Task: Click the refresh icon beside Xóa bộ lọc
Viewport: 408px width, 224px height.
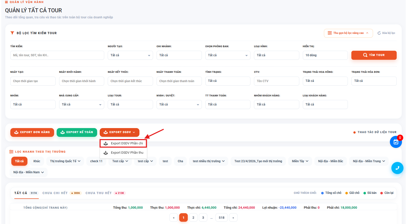Action: 379,33
